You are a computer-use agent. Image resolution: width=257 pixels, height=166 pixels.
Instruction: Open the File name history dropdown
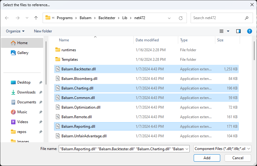coord(187,149)
